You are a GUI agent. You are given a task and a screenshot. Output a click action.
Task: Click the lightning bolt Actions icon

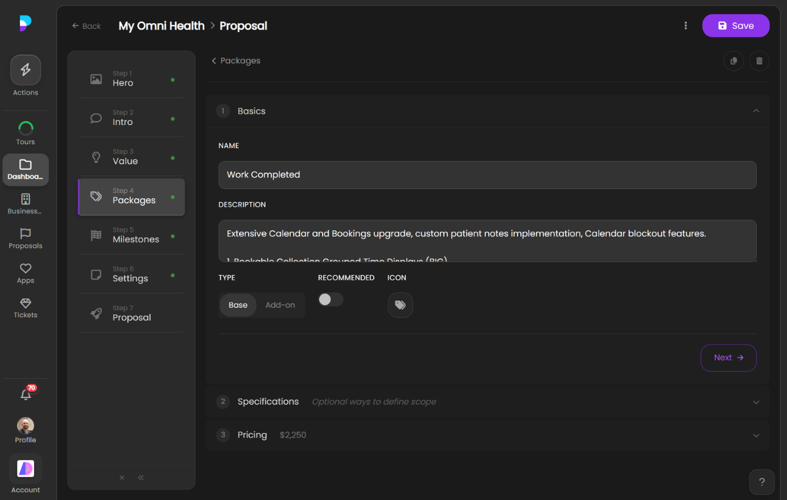point(26,70)
